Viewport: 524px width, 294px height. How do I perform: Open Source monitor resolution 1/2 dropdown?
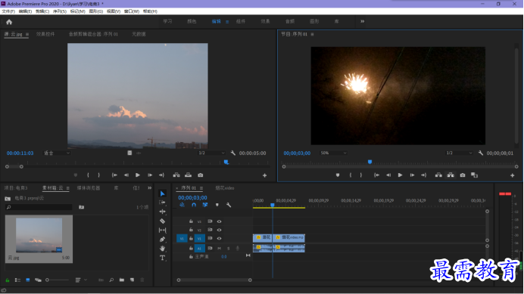[212, 153]
